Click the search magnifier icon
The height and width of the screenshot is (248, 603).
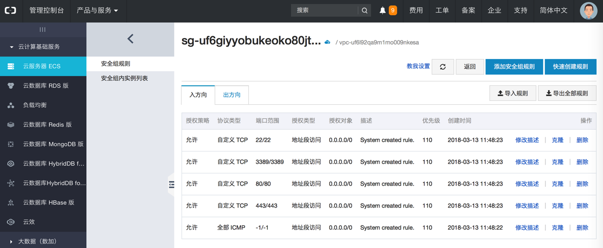point(364,10)
